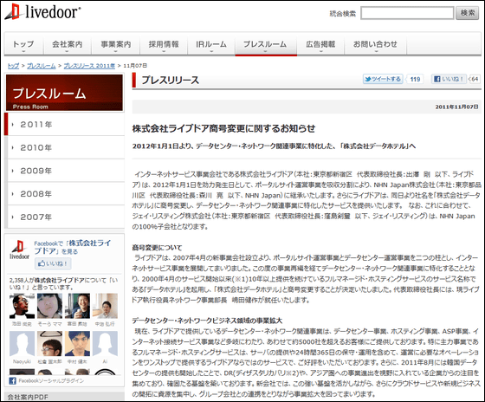This screenshot has width=485, height=402.
Task: Open the IRルーム navigation tab
Action: pyautogui.click(x=211, y=44)
